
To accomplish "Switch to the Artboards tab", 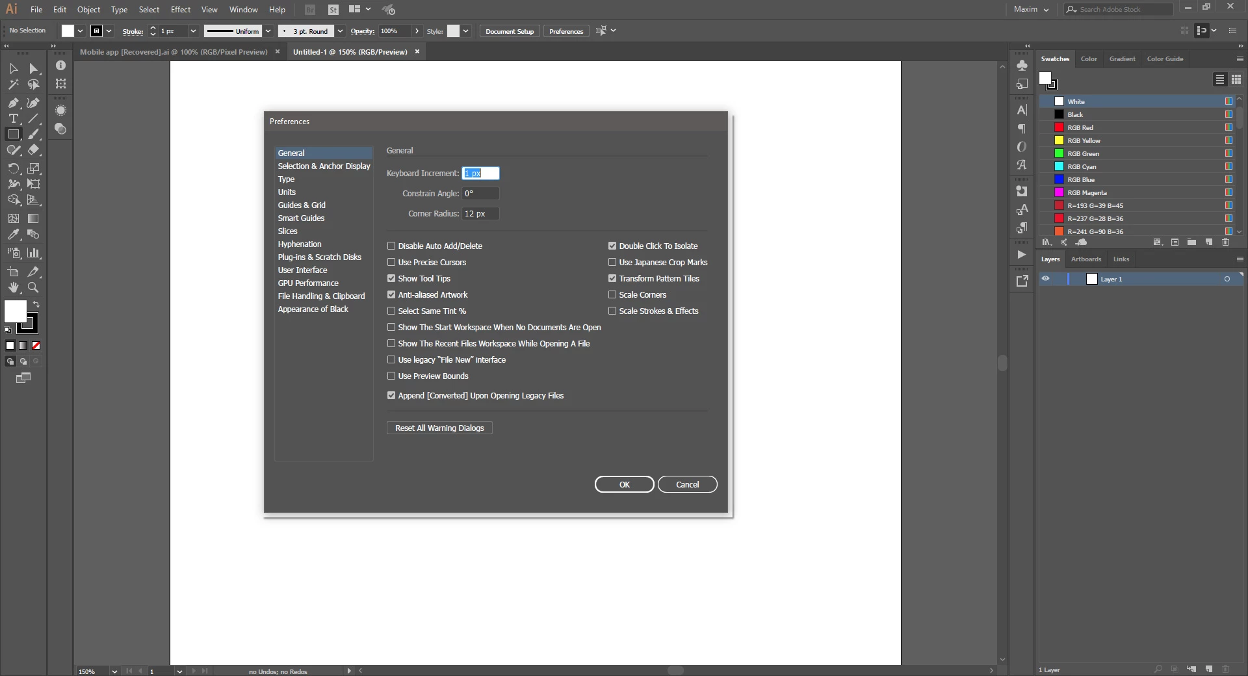I will pos(1086,259).
